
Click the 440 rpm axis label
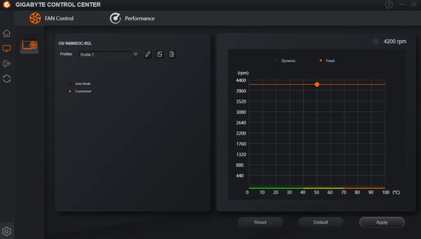[240, 176]
